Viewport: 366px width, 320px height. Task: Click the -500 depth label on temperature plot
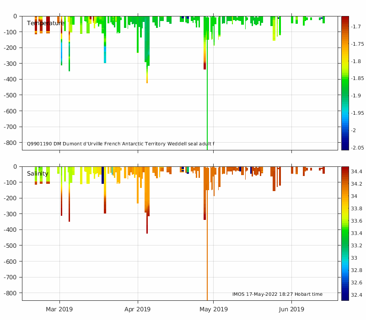pyautogui.click(x=10, y=95)
